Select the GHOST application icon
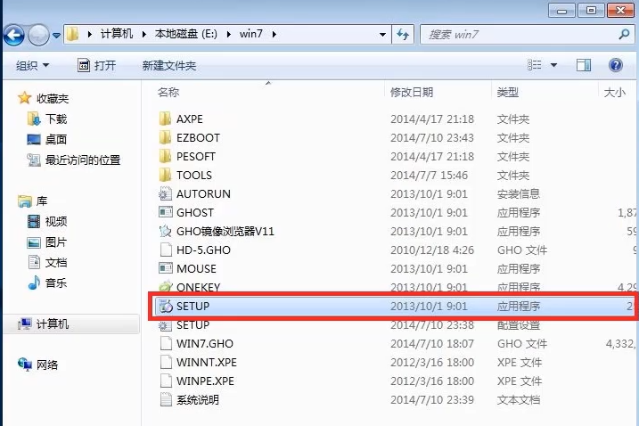The height and width of the screenshot is (426, 639). coord(165,213)
